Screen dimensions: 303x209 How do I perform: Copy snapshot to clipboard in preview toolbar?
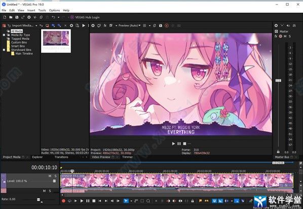click(155, 25)
